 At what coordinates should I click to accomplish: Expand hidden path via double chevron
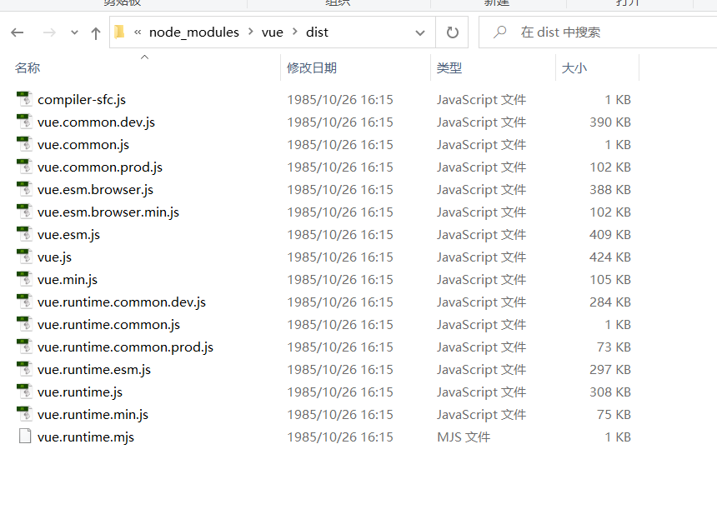138,32
